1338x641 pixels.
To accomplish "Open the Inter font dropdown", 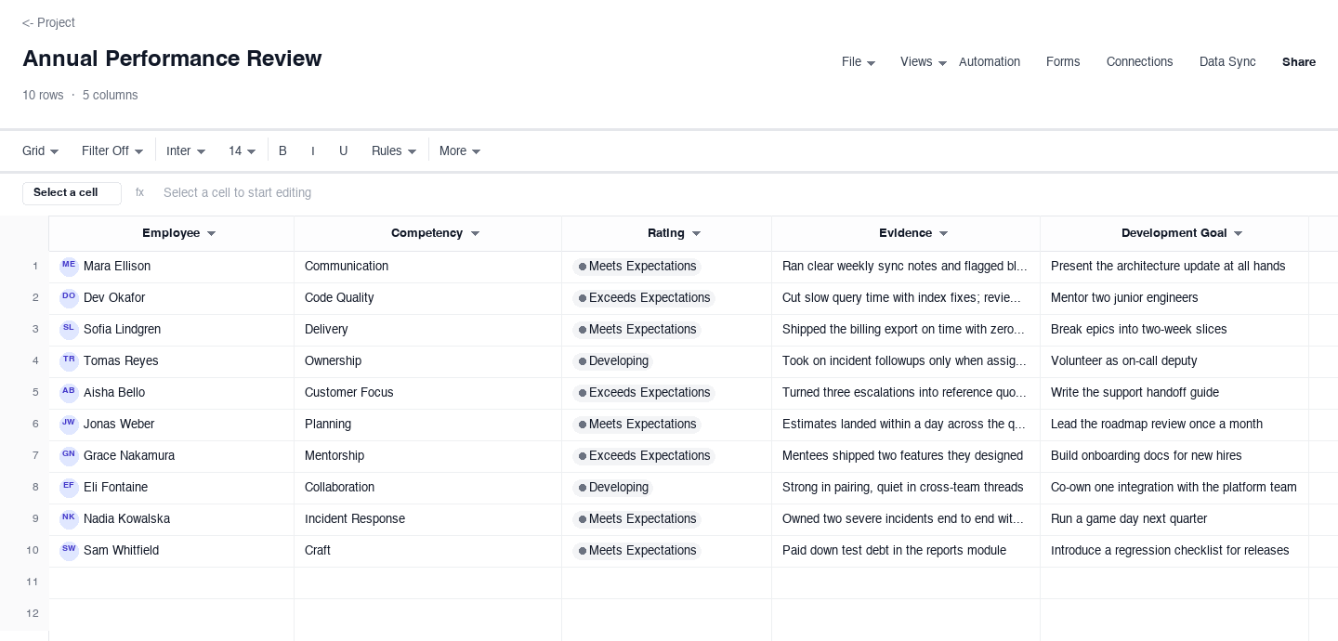I will tap(186, 150).
